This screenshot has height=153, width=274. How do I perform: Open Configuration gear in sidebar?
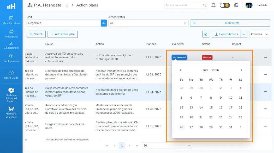11,58
